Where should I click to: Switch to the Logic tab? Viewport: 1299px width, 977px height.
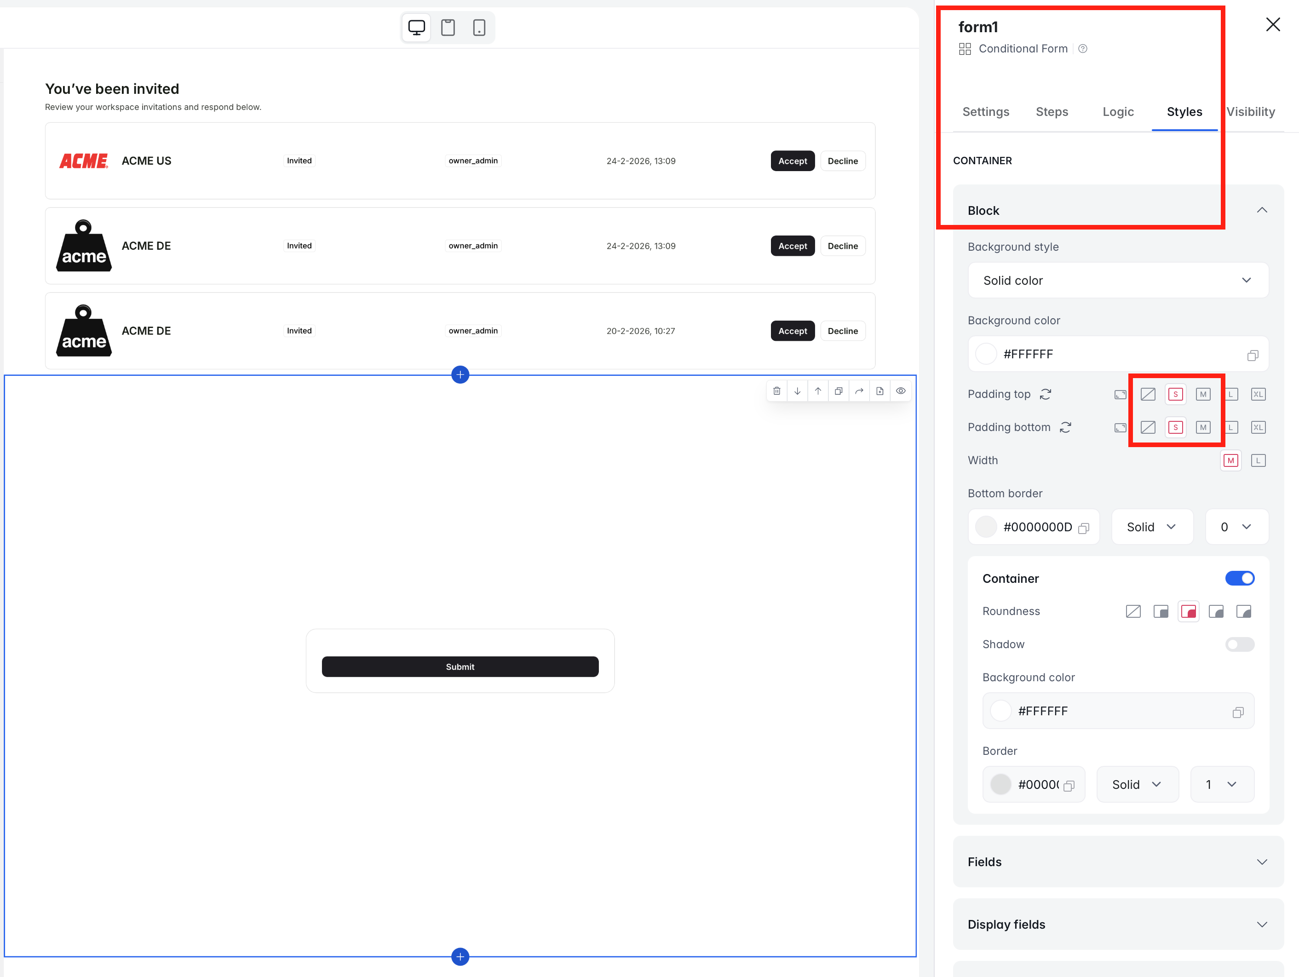click(x=1118, y=112)
